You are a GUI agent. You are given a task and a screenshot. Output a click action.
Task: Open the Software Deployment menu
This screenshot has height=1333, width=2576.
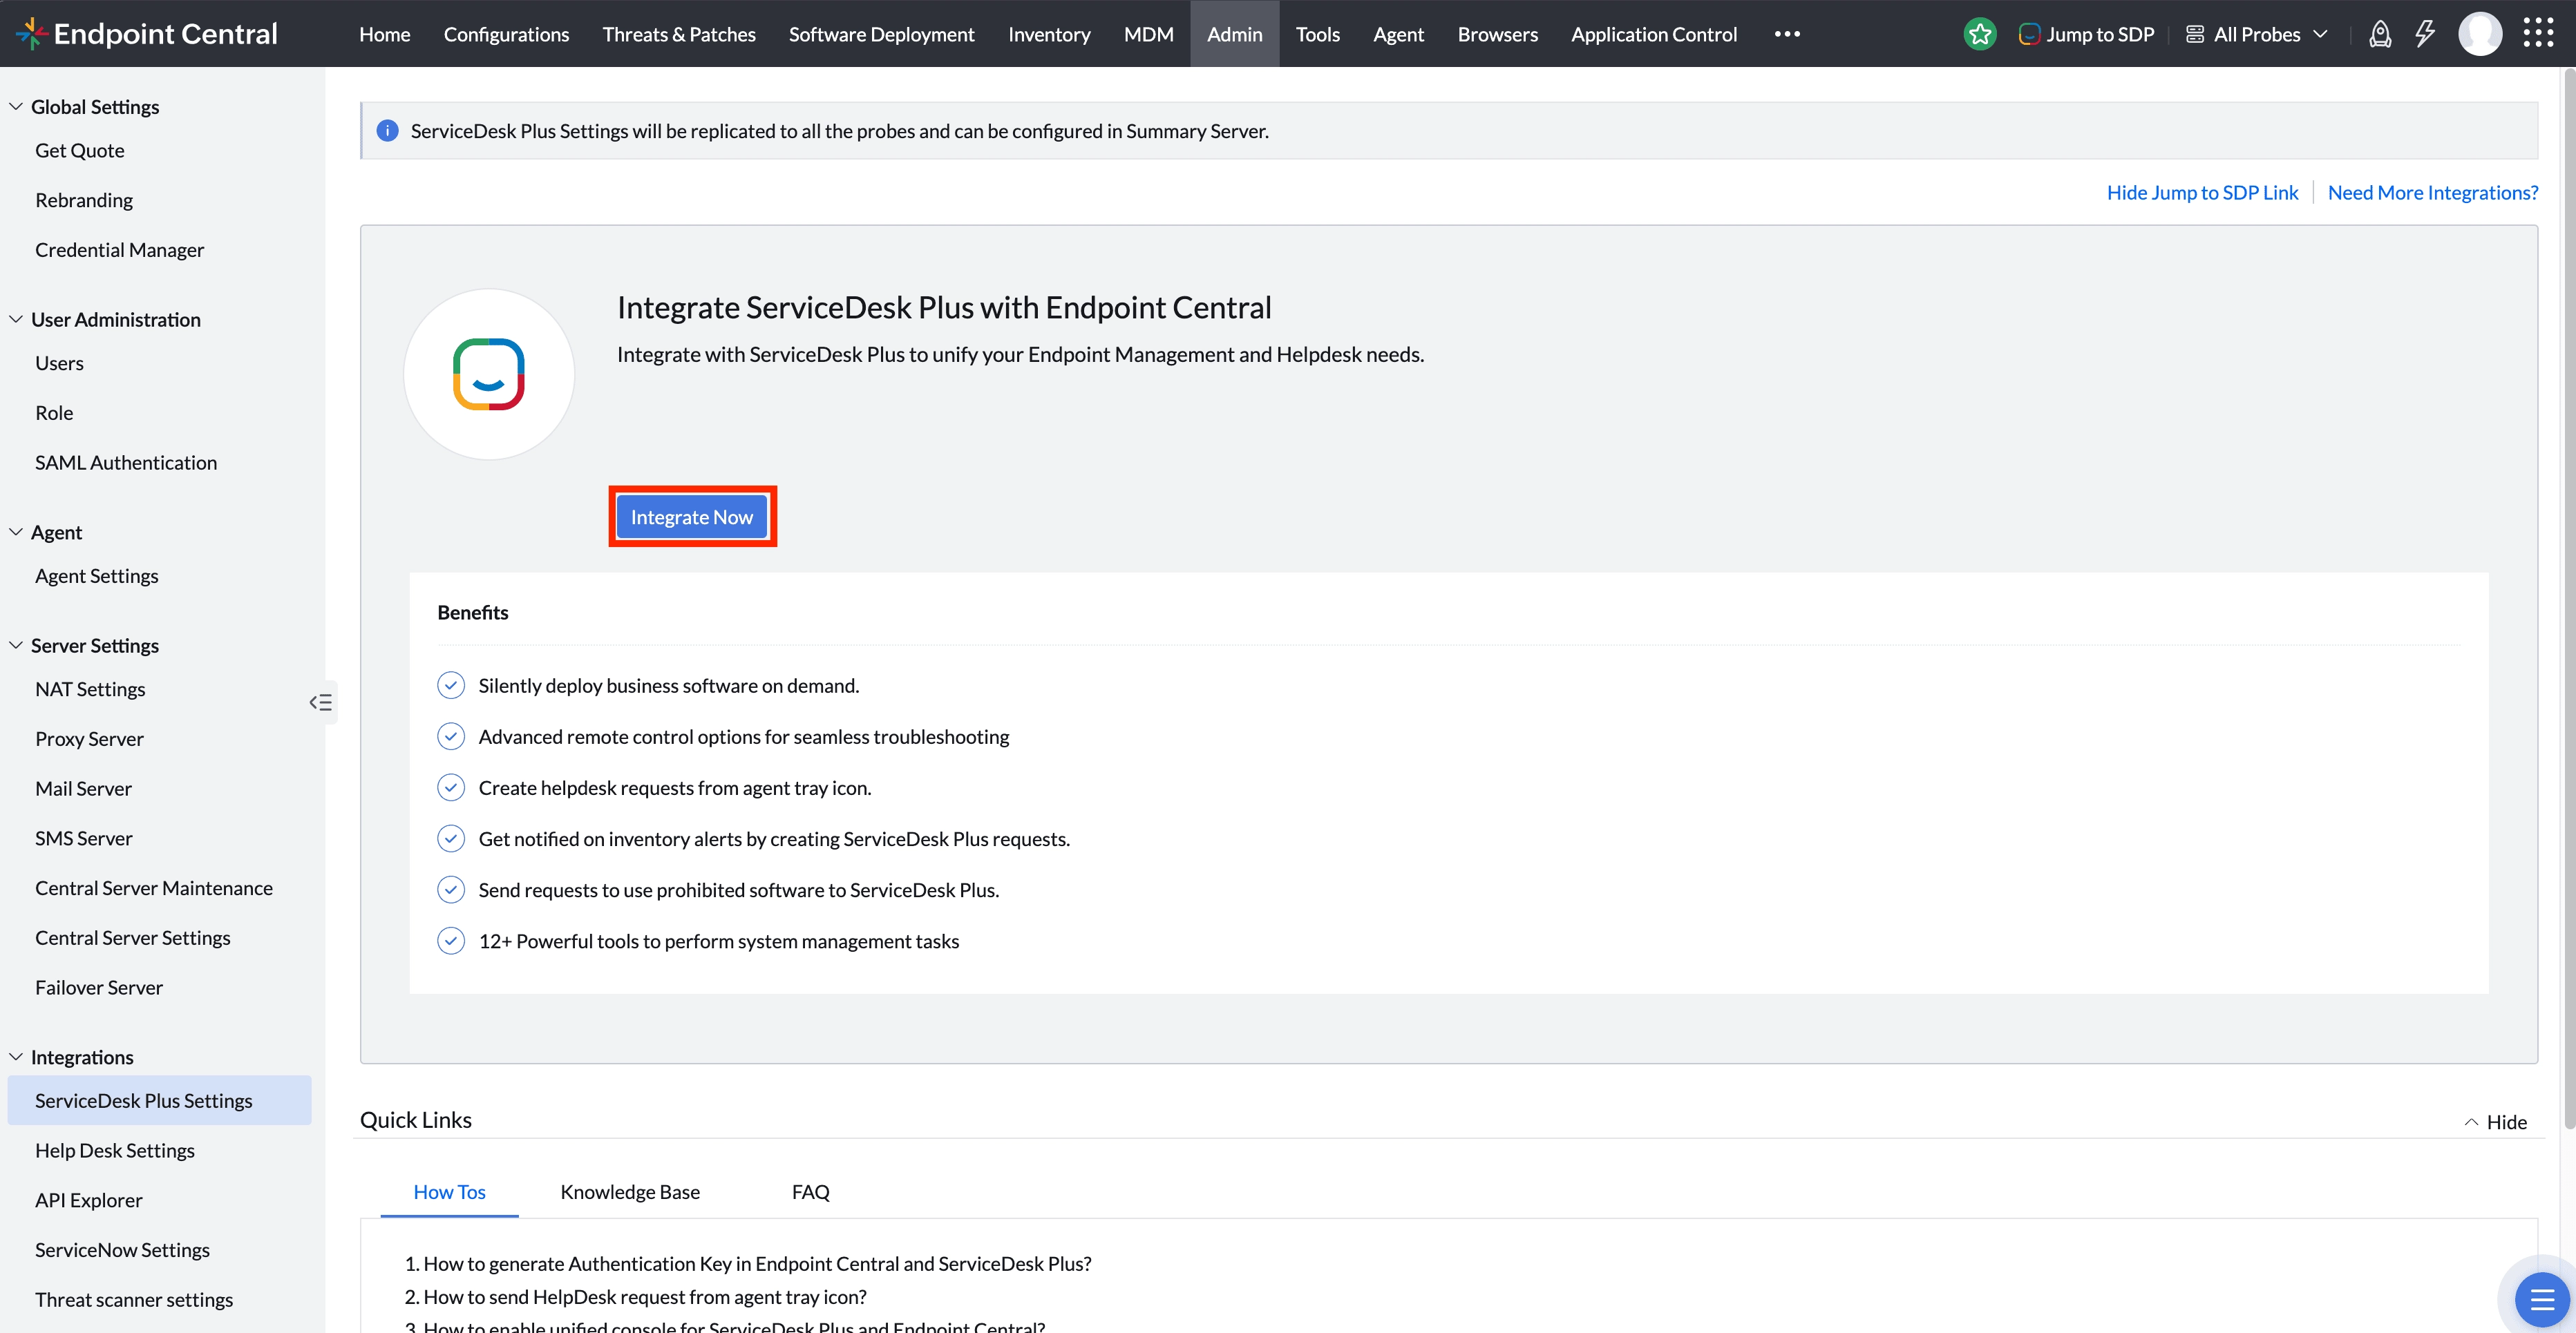pyautogui.click(x=881, y=34)
